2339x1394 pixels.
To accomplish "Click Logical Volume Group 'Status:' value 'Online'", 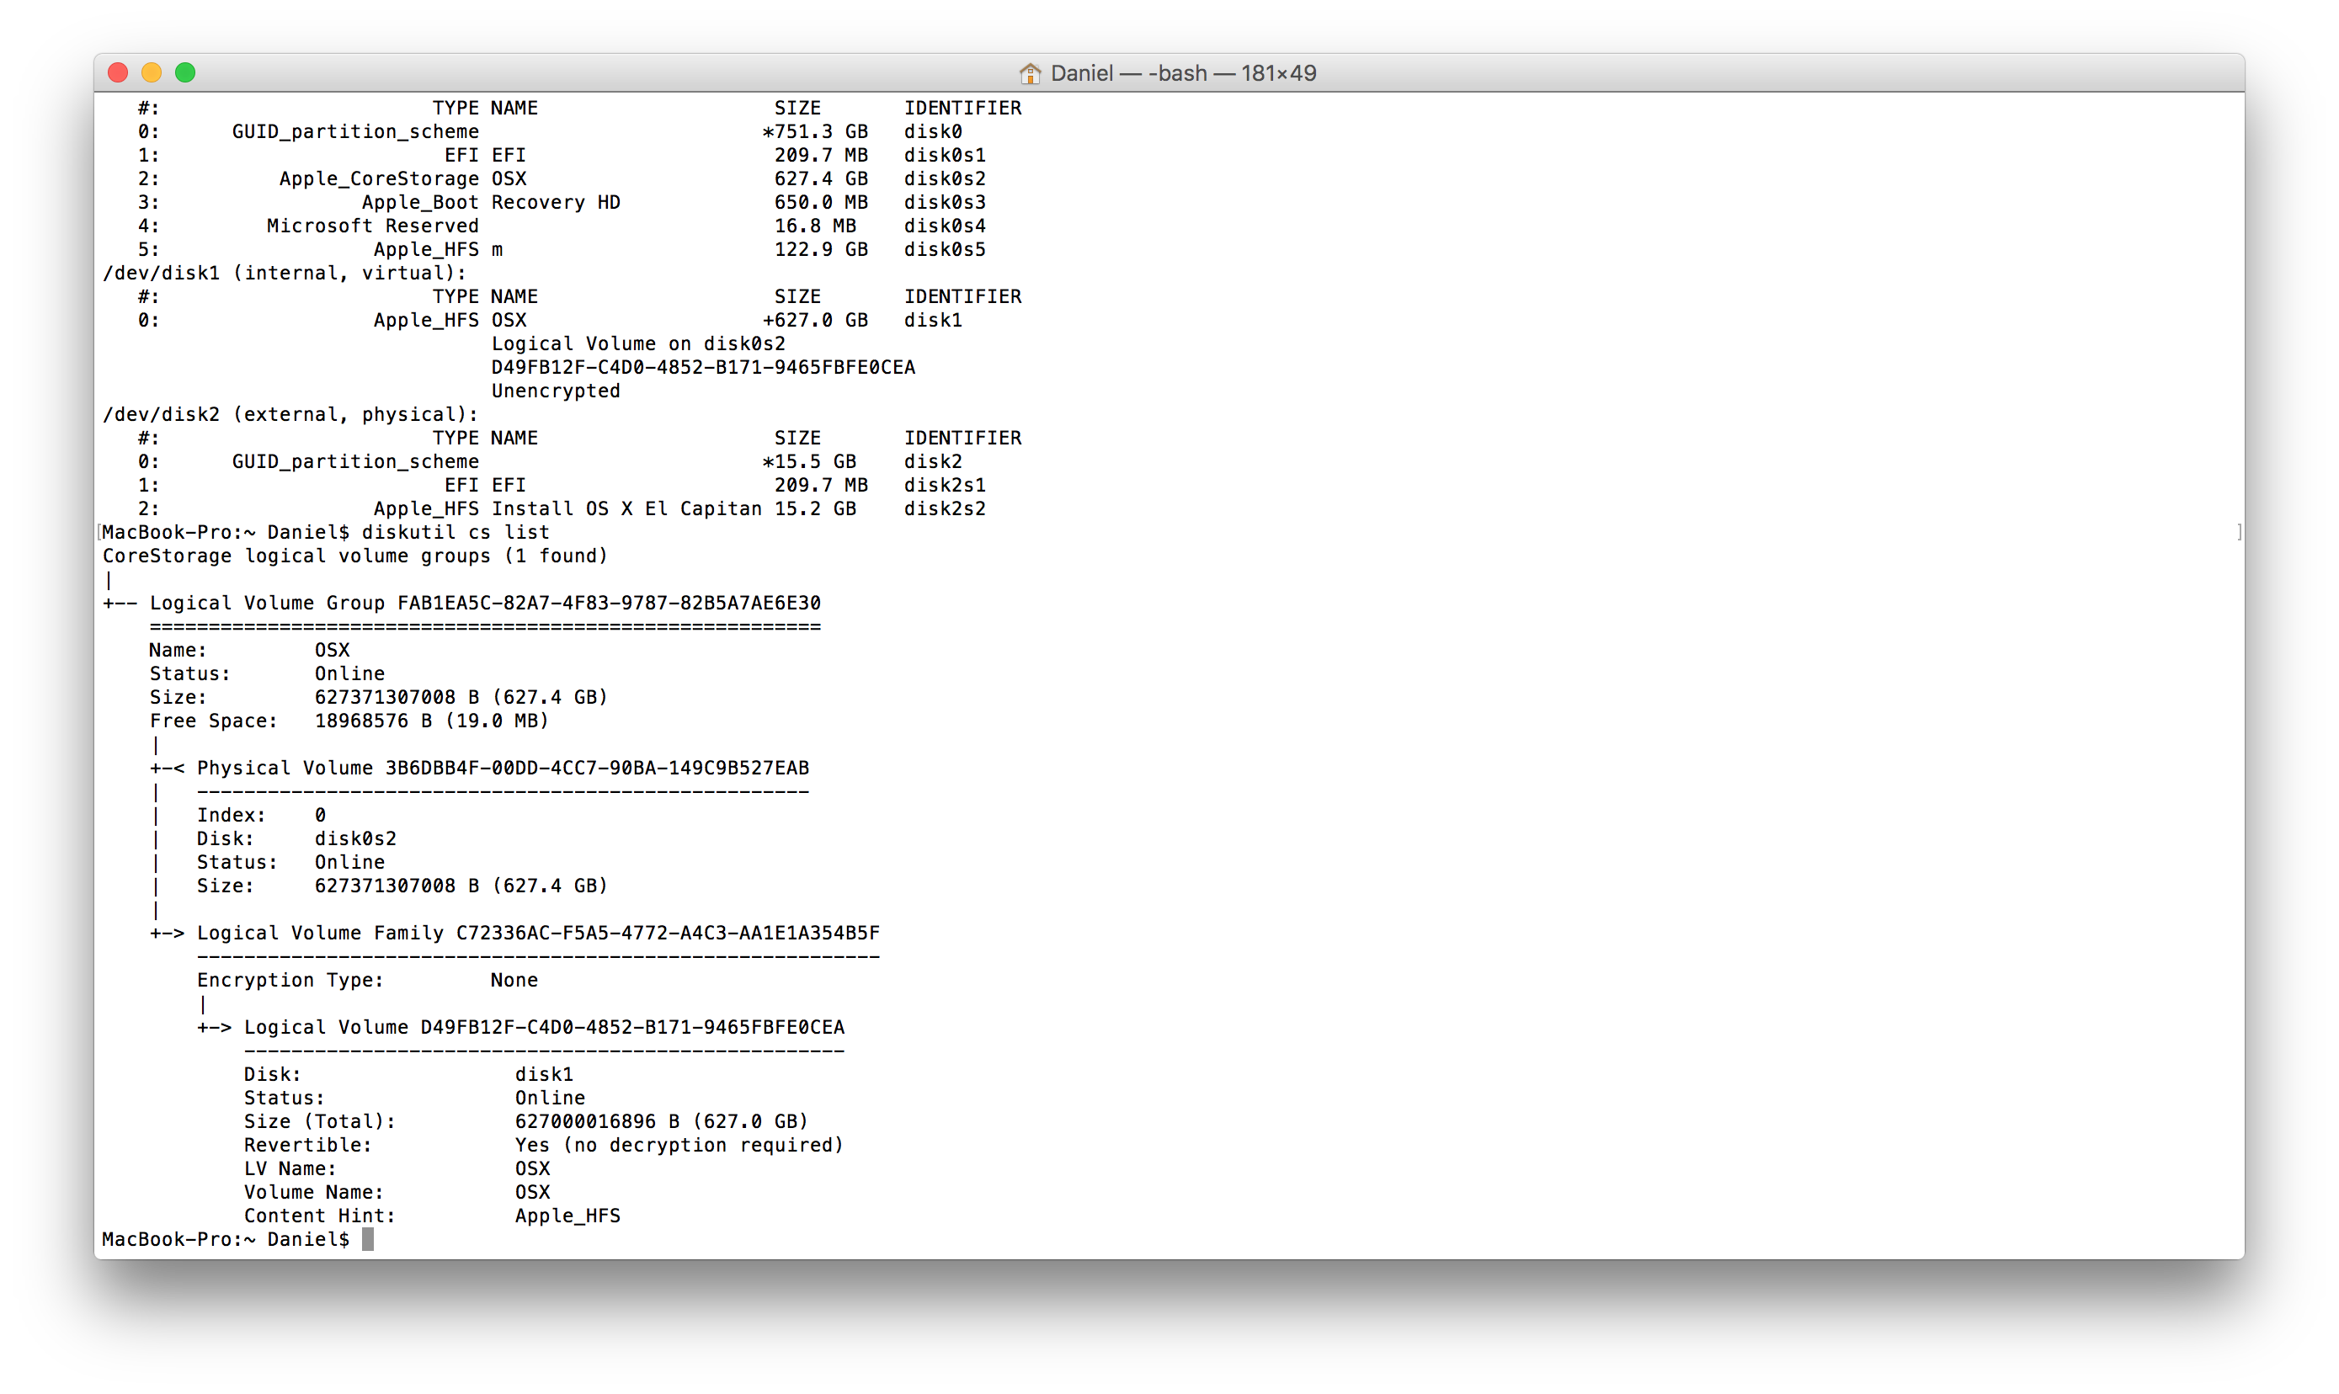I will 350,673.
